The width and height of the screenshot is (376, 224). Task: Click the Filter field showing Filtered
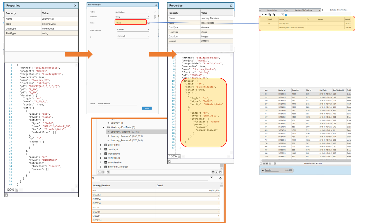pos(131,23)
